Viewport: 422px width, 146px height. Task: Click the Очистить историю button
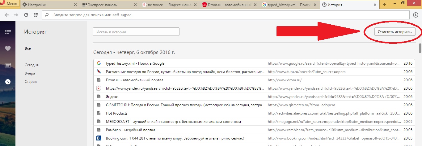(x=395, y=32)
